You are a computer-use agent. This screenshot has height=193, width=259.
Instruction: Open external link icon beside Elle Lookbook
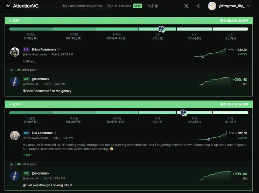[55, 133]
